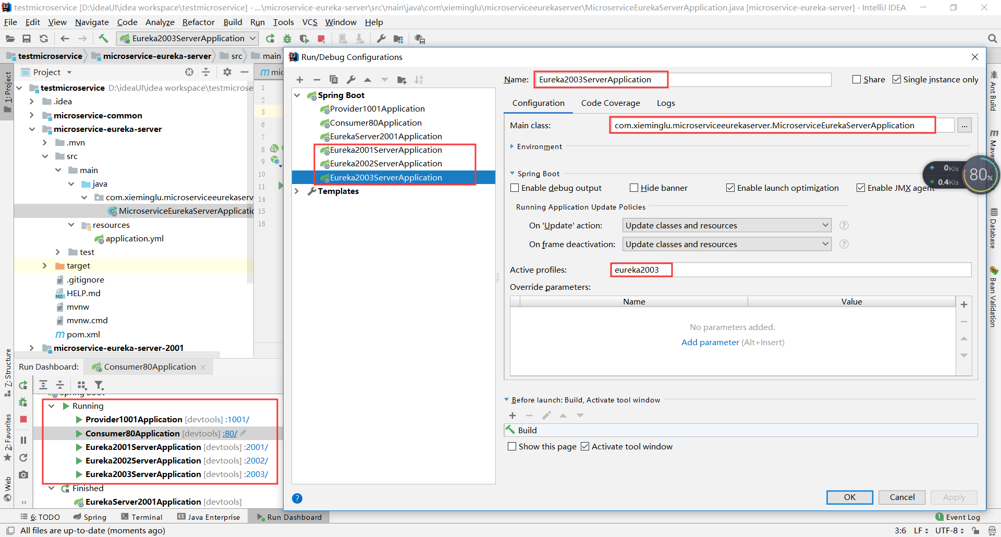Open the On frame deactivation dropdown
The width and height of the screenshot is (1001, 537).
(x=727, y=244)
